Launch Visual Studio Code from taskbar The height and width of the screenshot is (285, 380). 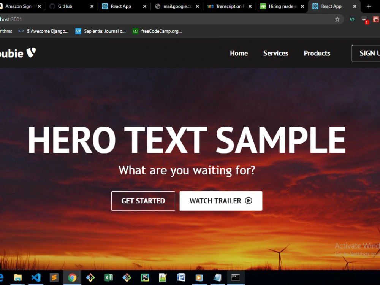point(36,277)
